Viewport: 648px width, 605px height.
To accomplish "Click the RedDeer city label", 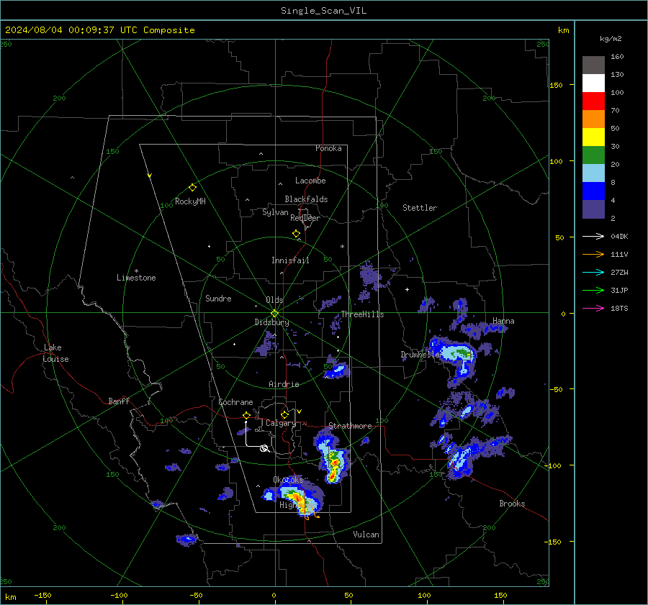I will pos(305,218).
